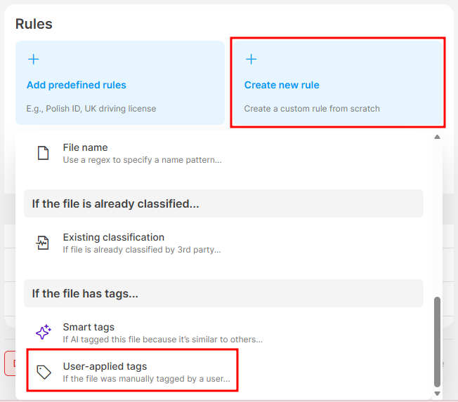Click the 'Polish ID, UK driving license' description

[91, 109]
